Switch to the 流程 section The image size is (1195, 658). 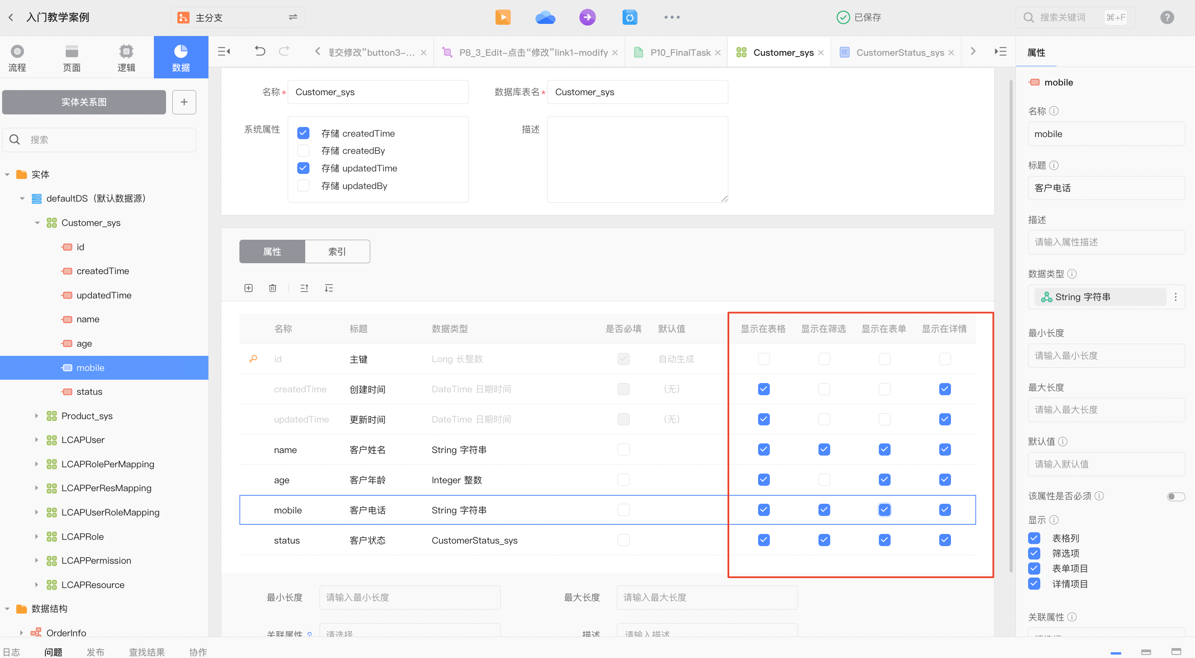click(x=17, y=57)
